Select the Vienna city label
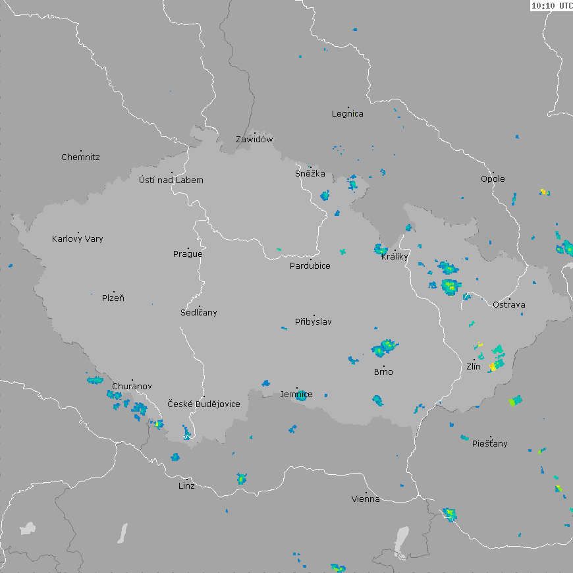 pos(366,499)
